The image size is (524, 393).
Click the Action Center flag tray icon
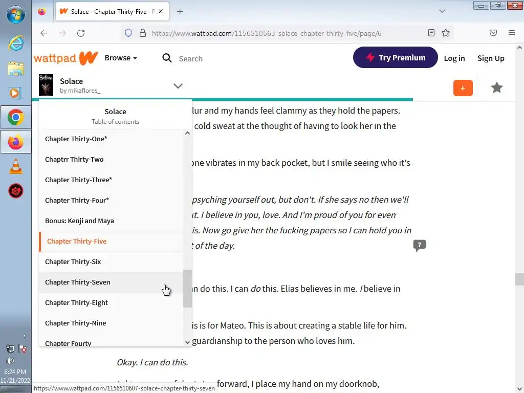23,349
